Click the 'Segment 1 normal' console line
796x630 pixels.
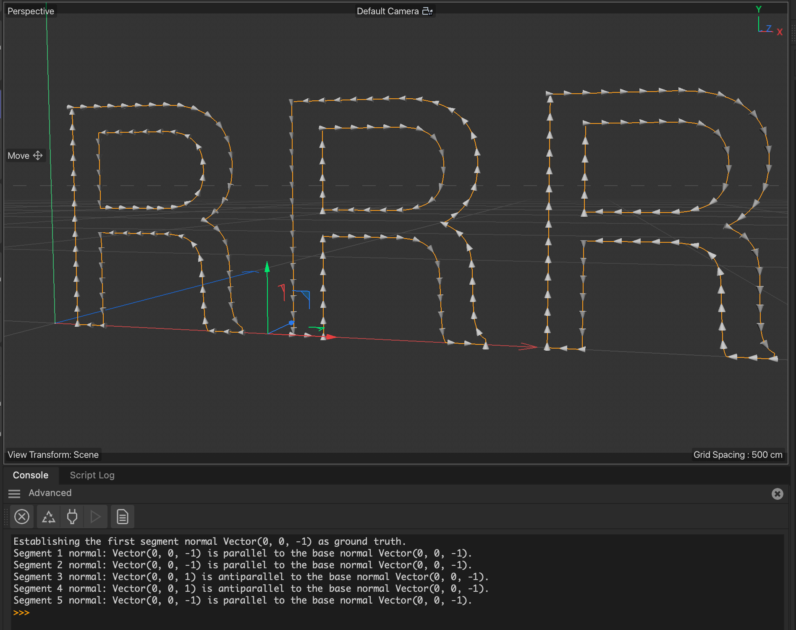[x=243, y=553]
